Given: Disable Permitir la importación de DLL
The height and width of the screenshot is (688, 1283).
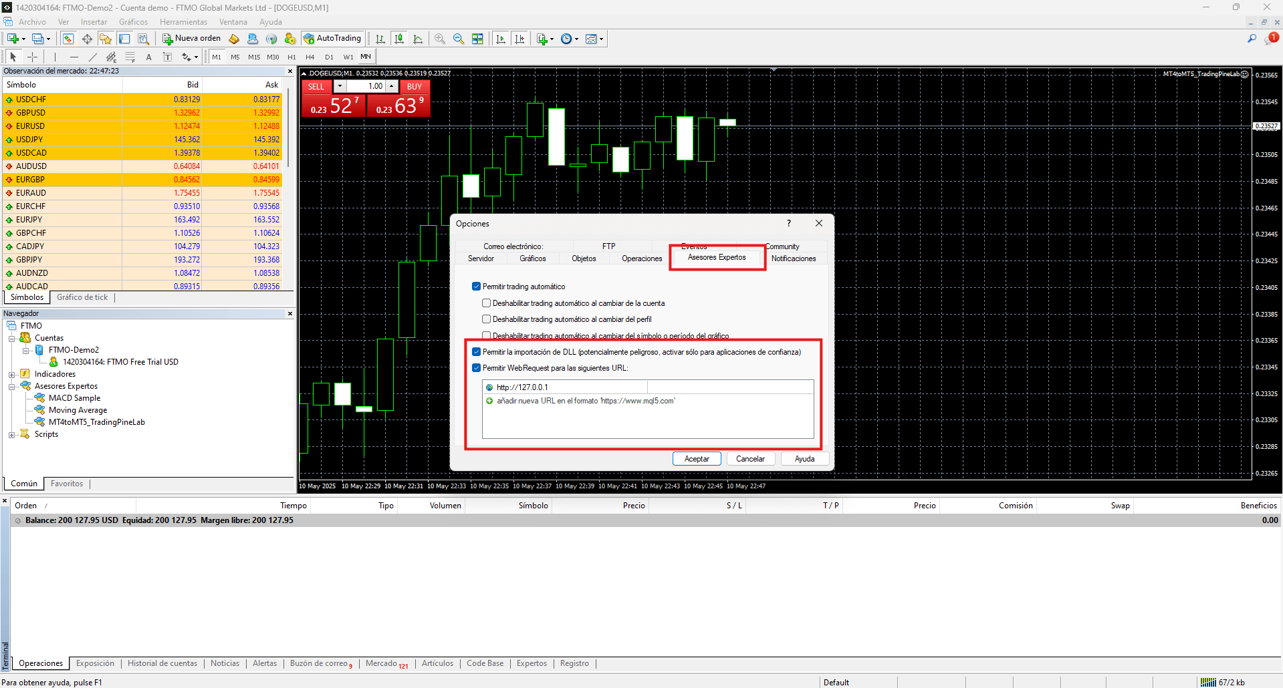Looking at the screenshot, I should tap(476, 351).
